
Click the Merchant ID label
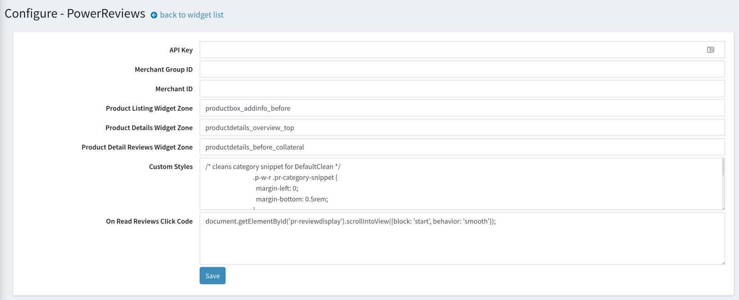coord(174,89)
